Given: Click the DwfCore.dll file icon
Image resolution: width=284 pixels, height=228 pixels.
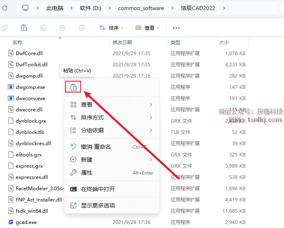Looking at the screenshot, I should coord(11,53).
